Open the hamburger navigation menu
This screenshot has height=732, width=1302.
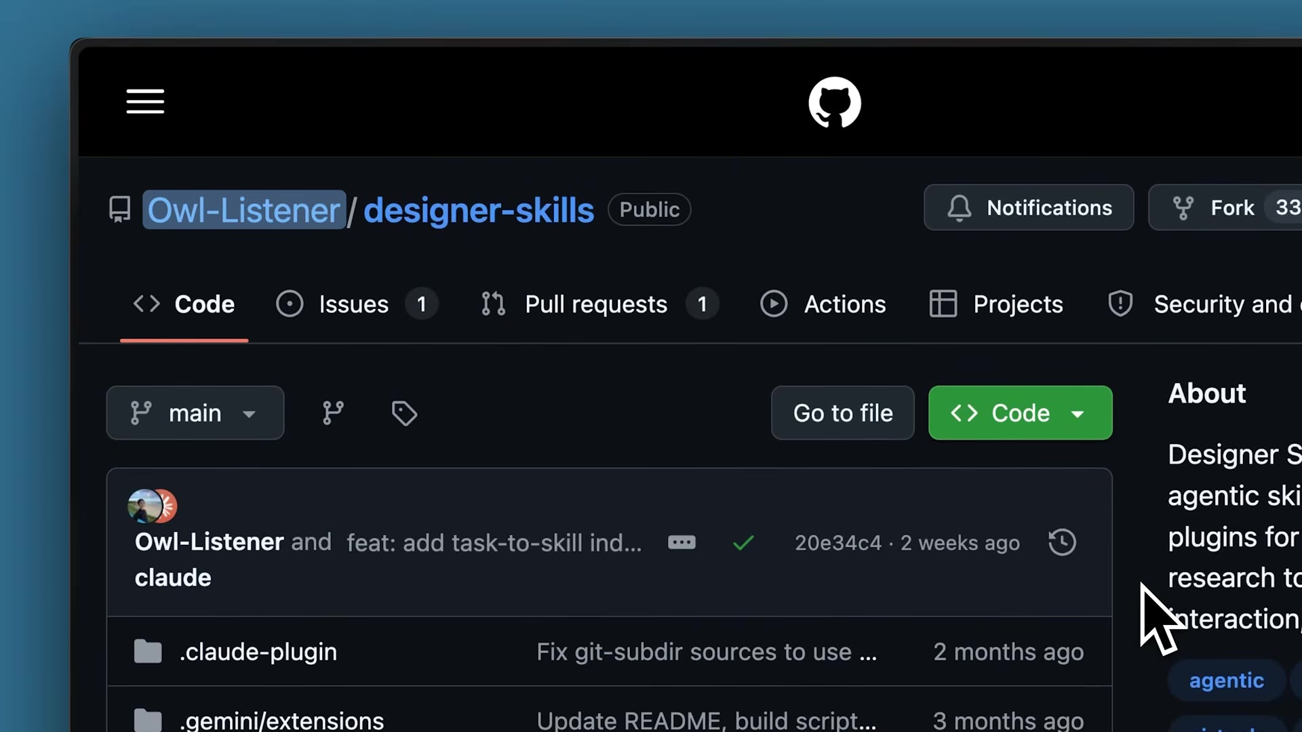pyautogui.click(x=145, y=102)
